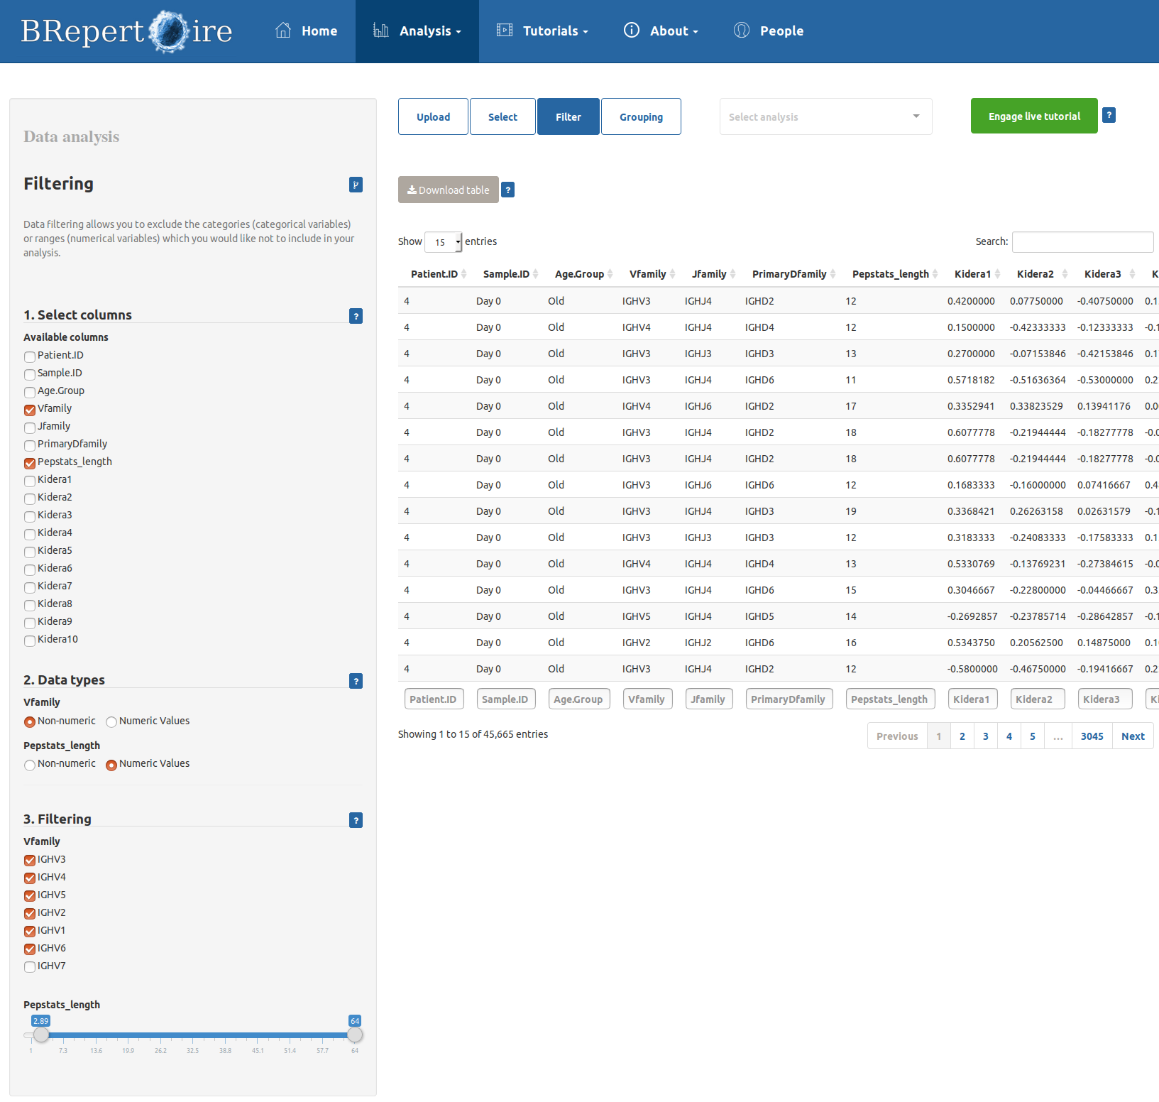
Task: Click the BRepertoire logo
Action: pos(126,31)
